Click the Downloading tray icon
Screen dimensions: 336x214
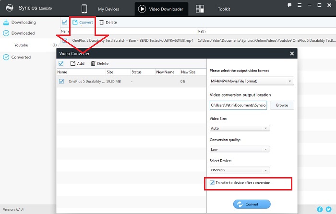pyautogui.click(x=6, y=22)
